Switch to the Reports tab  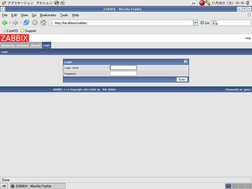click(36, 46)
